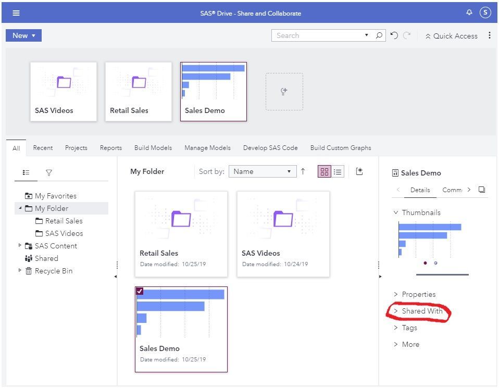The height and width of the screenshot is (388, 499).
Task: Open Sales Demo Quick Access tile
Action: [x=214, y=92]
